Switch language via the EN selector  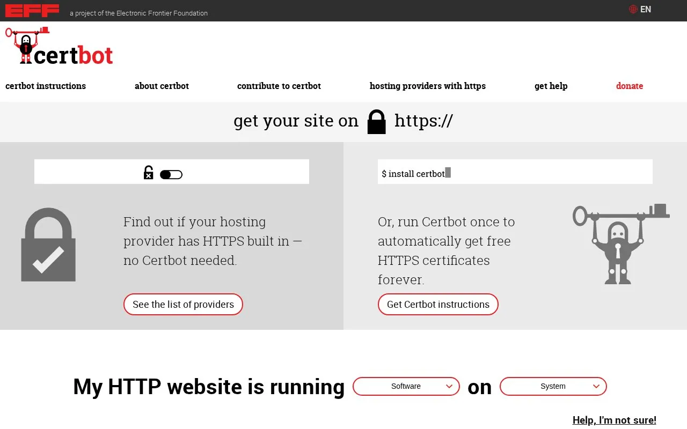(x=646, y=9)
